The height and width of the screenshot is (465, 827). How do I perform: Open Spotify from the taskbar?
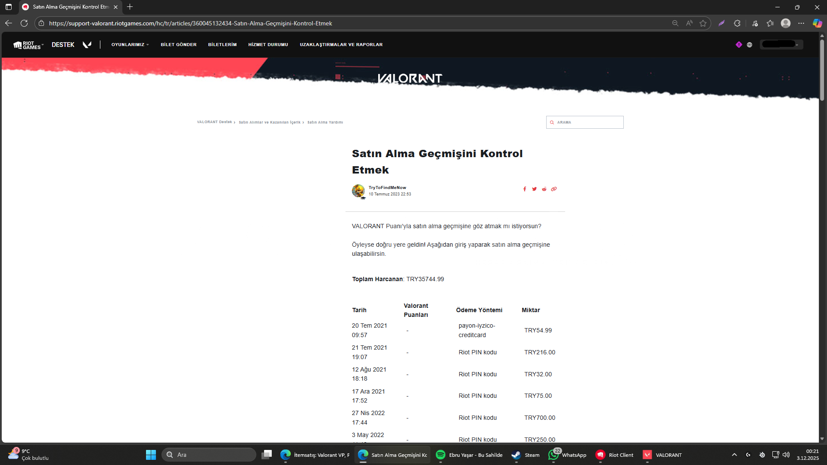pos(440,455)
